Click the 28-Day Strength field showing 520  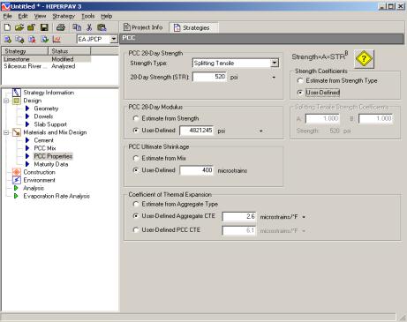coord(209,77)
